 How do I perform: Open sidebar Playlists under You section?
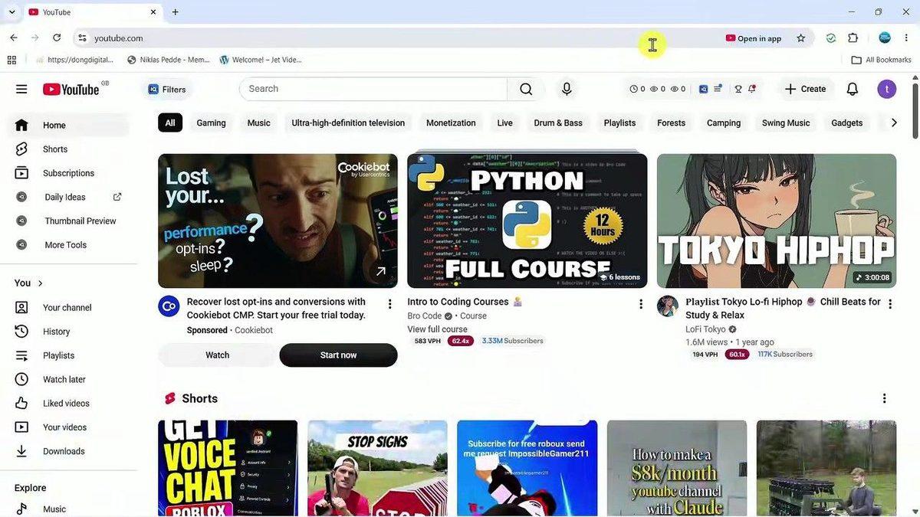69,355
